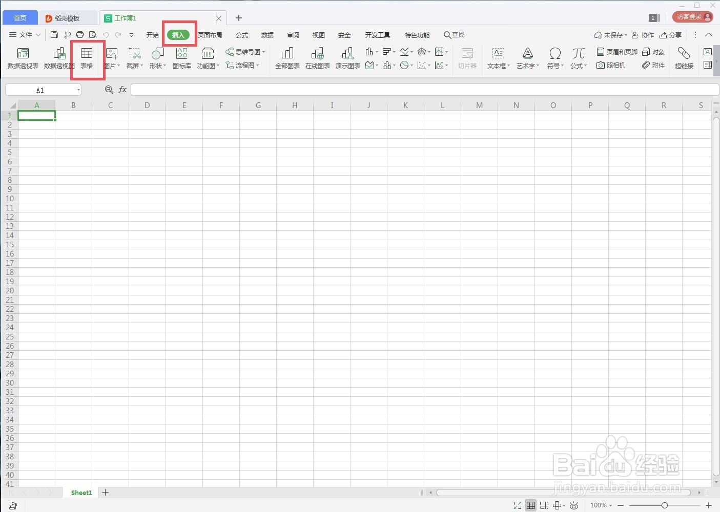Insert a PivotTable (数据透视表)
The width and height of the screenshot is (720, 512).
pos(23,58)
